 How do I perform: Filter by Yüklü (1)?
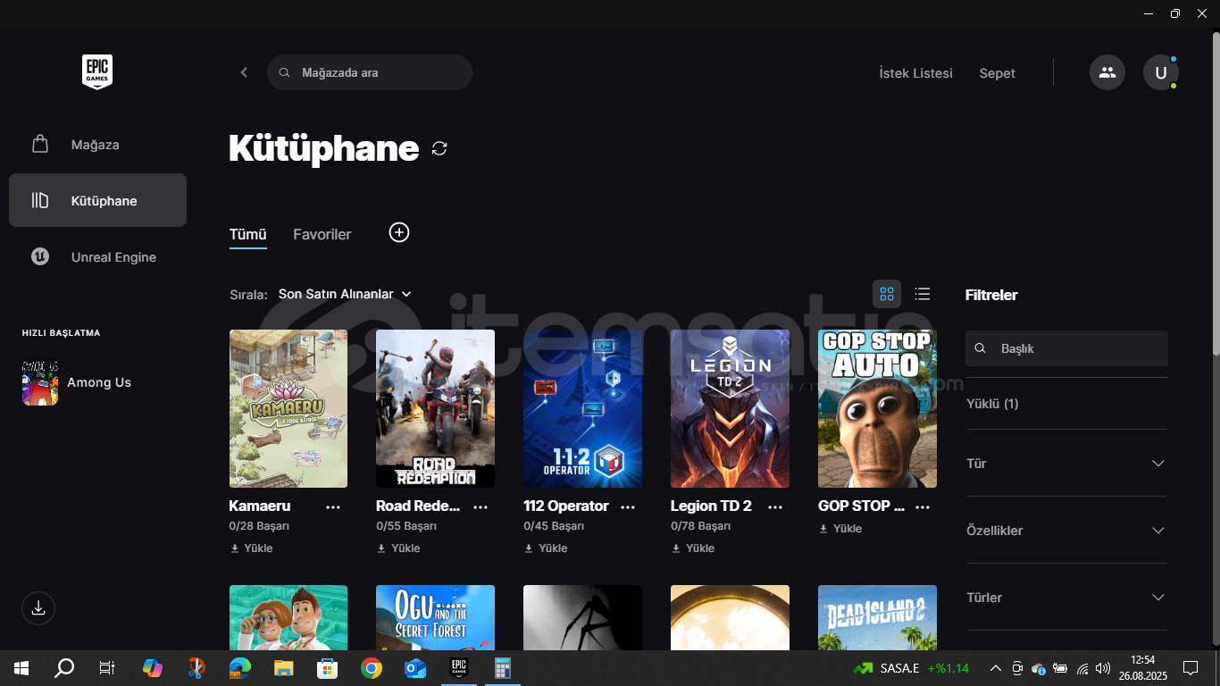(992, 404)
